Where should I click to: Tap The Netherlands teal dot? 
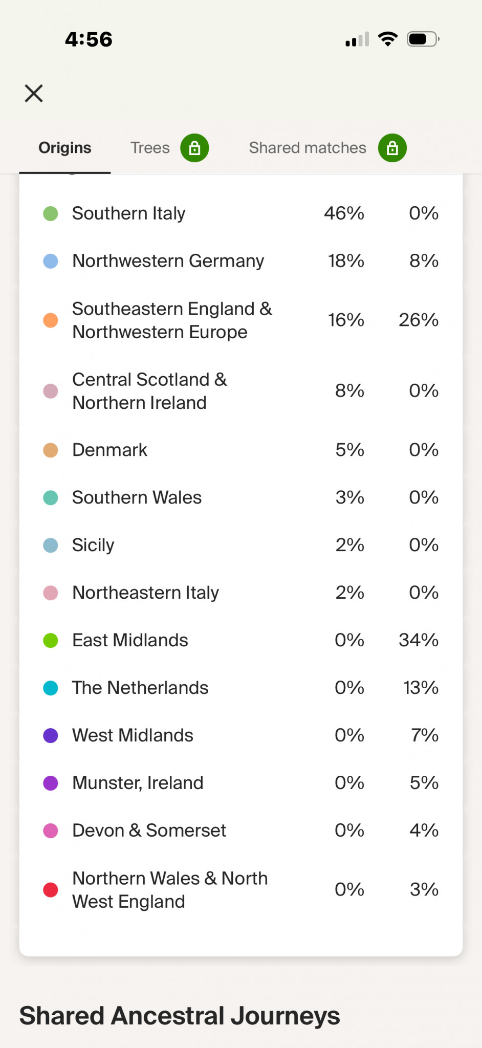[51, 688]
